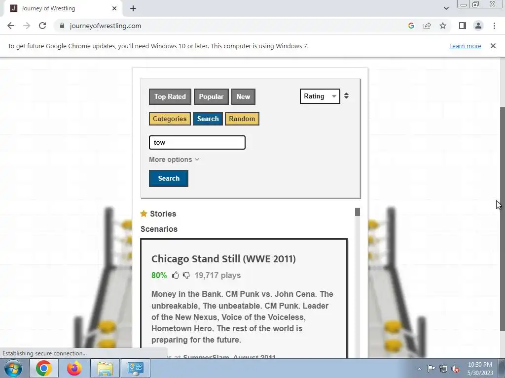Screen dimensions: 505x378
Task: Toggle the sort order arrows next to Rating
Action: pos(346,96)
